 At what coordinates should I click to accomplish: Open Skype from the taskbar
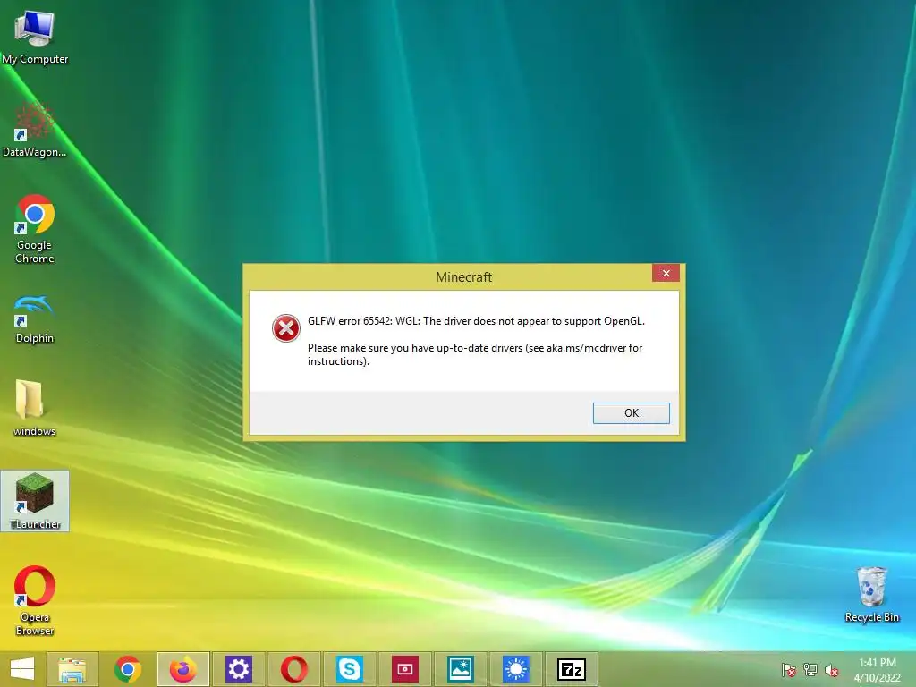point(350,669)
